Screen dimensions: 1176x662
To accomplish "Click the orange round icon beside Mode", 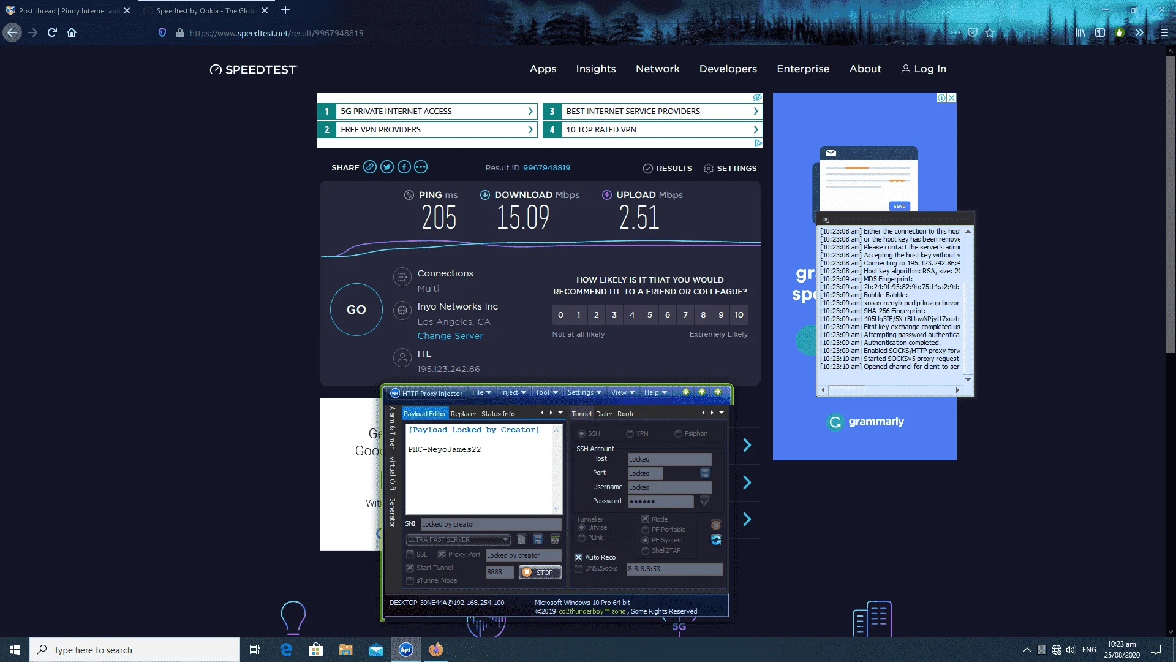I will 716,525.
